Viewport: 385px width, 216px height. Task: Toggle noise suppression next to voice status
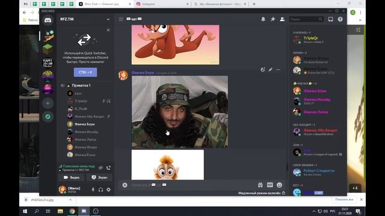click(x=100, y=168)
